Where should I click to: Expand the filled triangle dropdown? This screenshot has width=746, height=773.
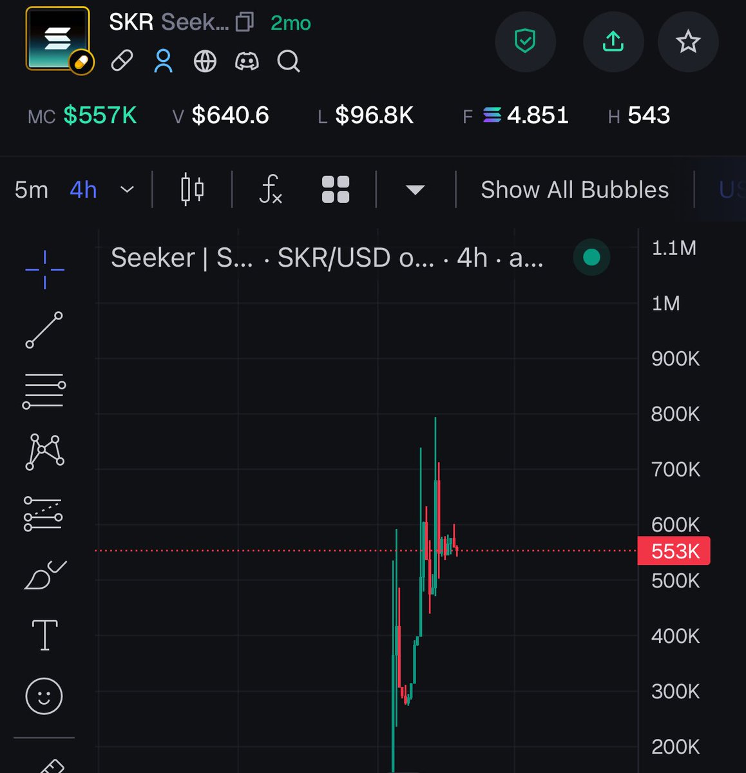click(416, 190)
